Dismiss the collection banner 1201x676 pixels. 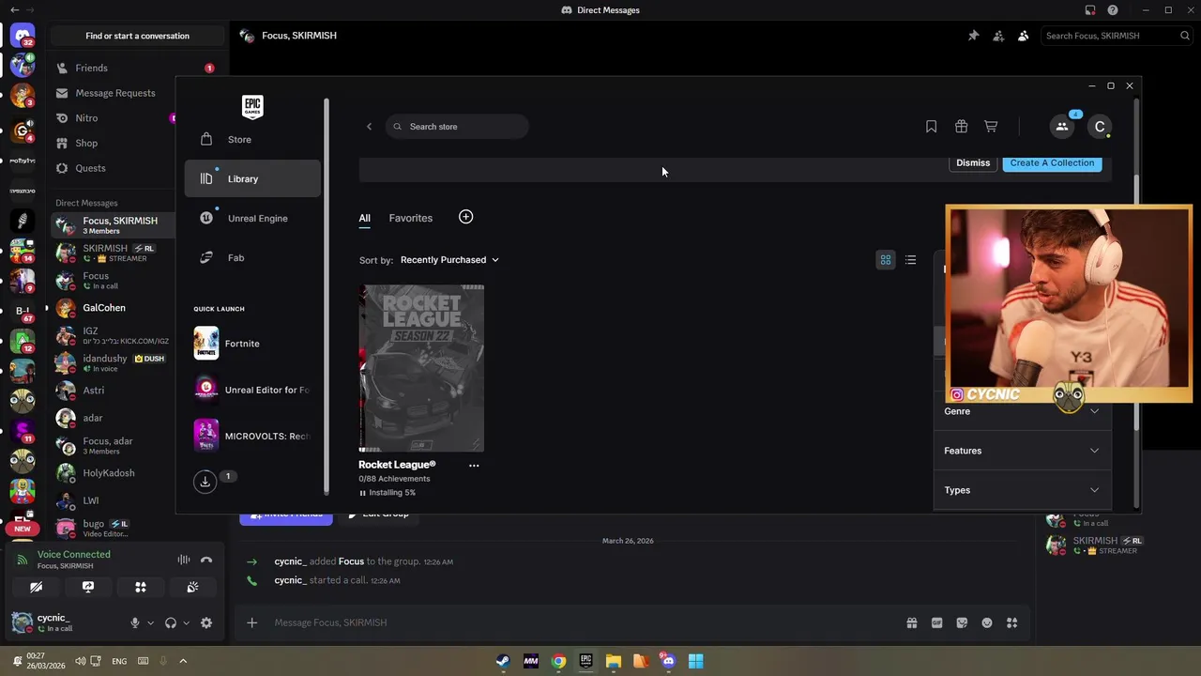(x=973, y=162)
